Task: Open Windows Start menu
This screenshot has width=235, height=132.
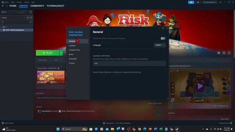Action: (58, 129)
